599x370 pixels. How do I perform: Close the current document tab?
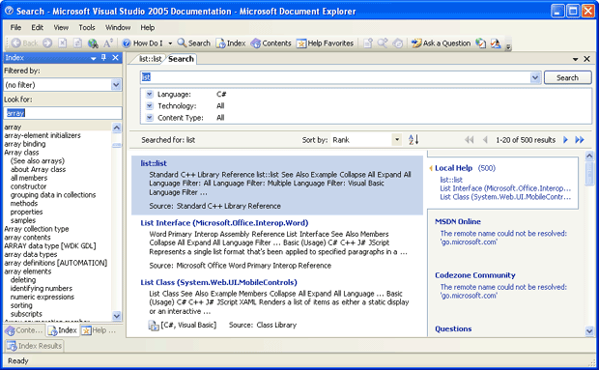click(586, 59)
